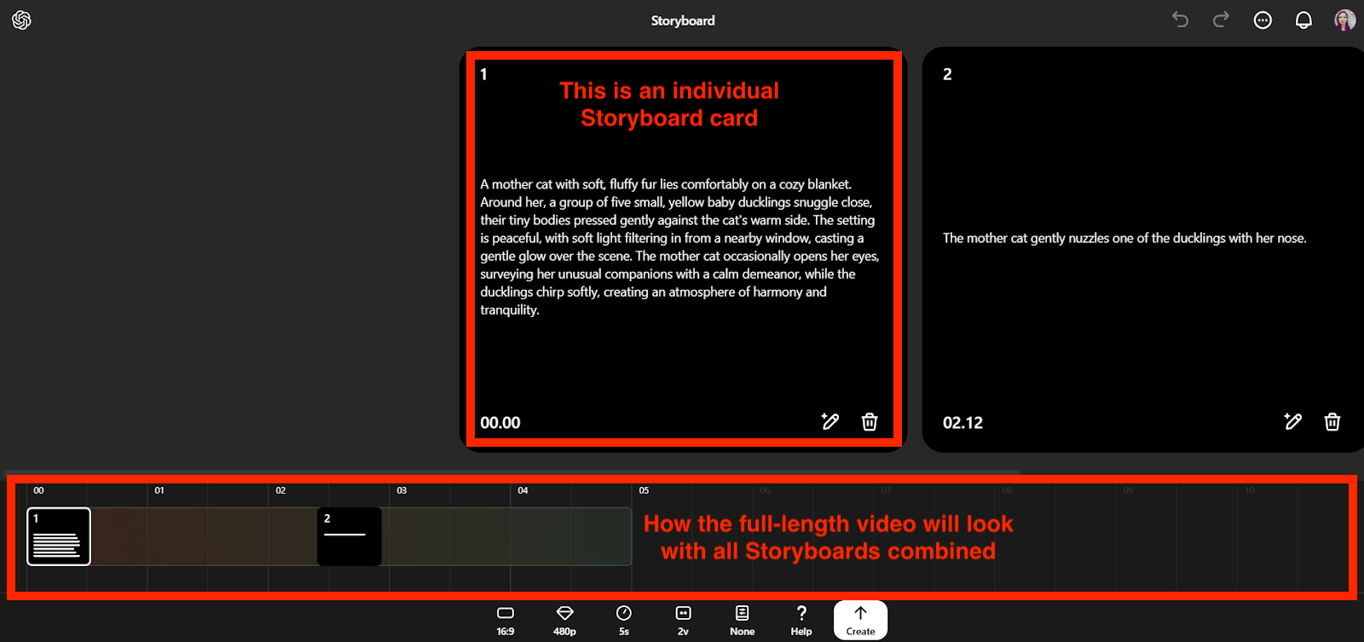Open the None preset selector
1364x642 pixels.
pyautogui.click(x=742, y=620)
